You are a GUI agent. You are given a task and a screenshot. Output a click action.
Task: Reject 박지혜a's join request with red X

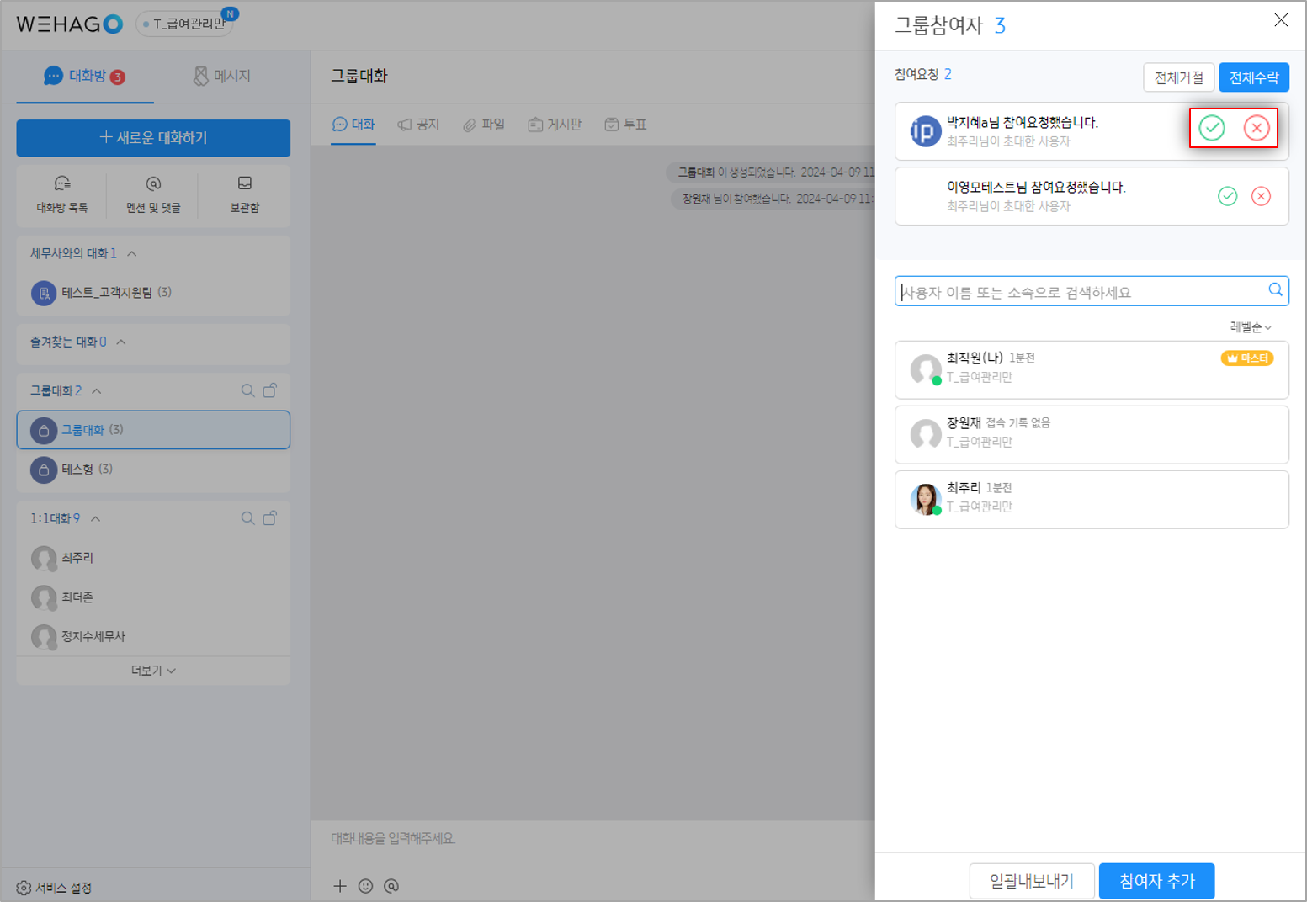click(1257, 128)
